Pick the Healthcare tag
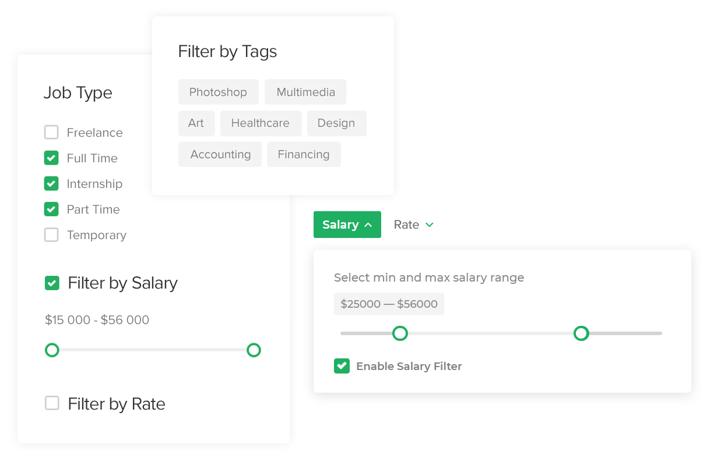This screenshot has width=714, height=466. coord(260,123)
